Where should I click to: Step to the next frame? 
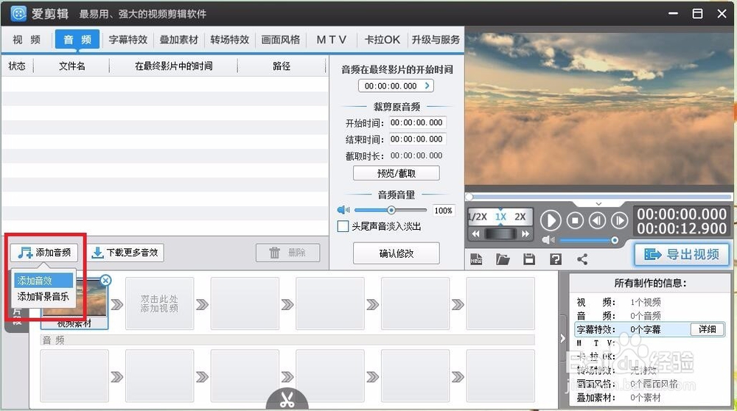coord(620,220)
